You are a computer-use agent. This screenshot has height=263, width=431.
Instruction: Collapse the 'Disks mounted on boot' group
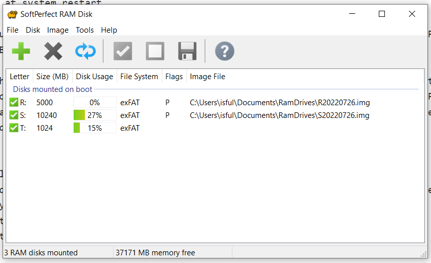[53, 89]
